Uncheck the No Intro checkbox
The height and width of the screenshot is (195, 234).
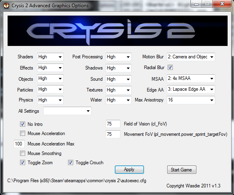pyautogui.click(x=22, y=124)
